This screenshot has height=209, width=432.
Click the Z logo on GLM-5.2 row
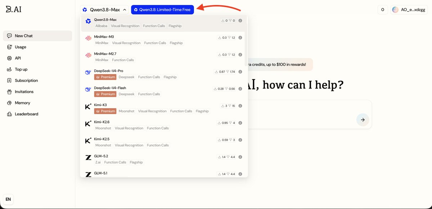tap(88, 158)
